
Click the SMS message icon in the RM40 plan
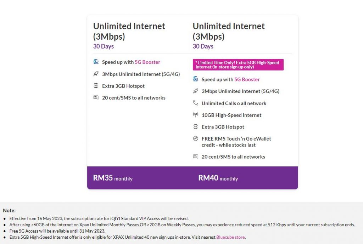195,157
